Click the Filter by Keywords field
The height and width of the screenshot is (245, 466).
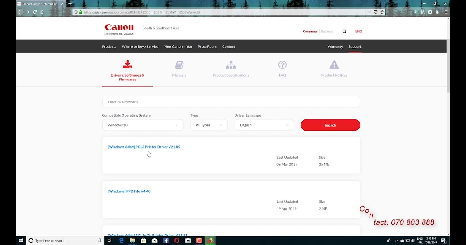231,102
